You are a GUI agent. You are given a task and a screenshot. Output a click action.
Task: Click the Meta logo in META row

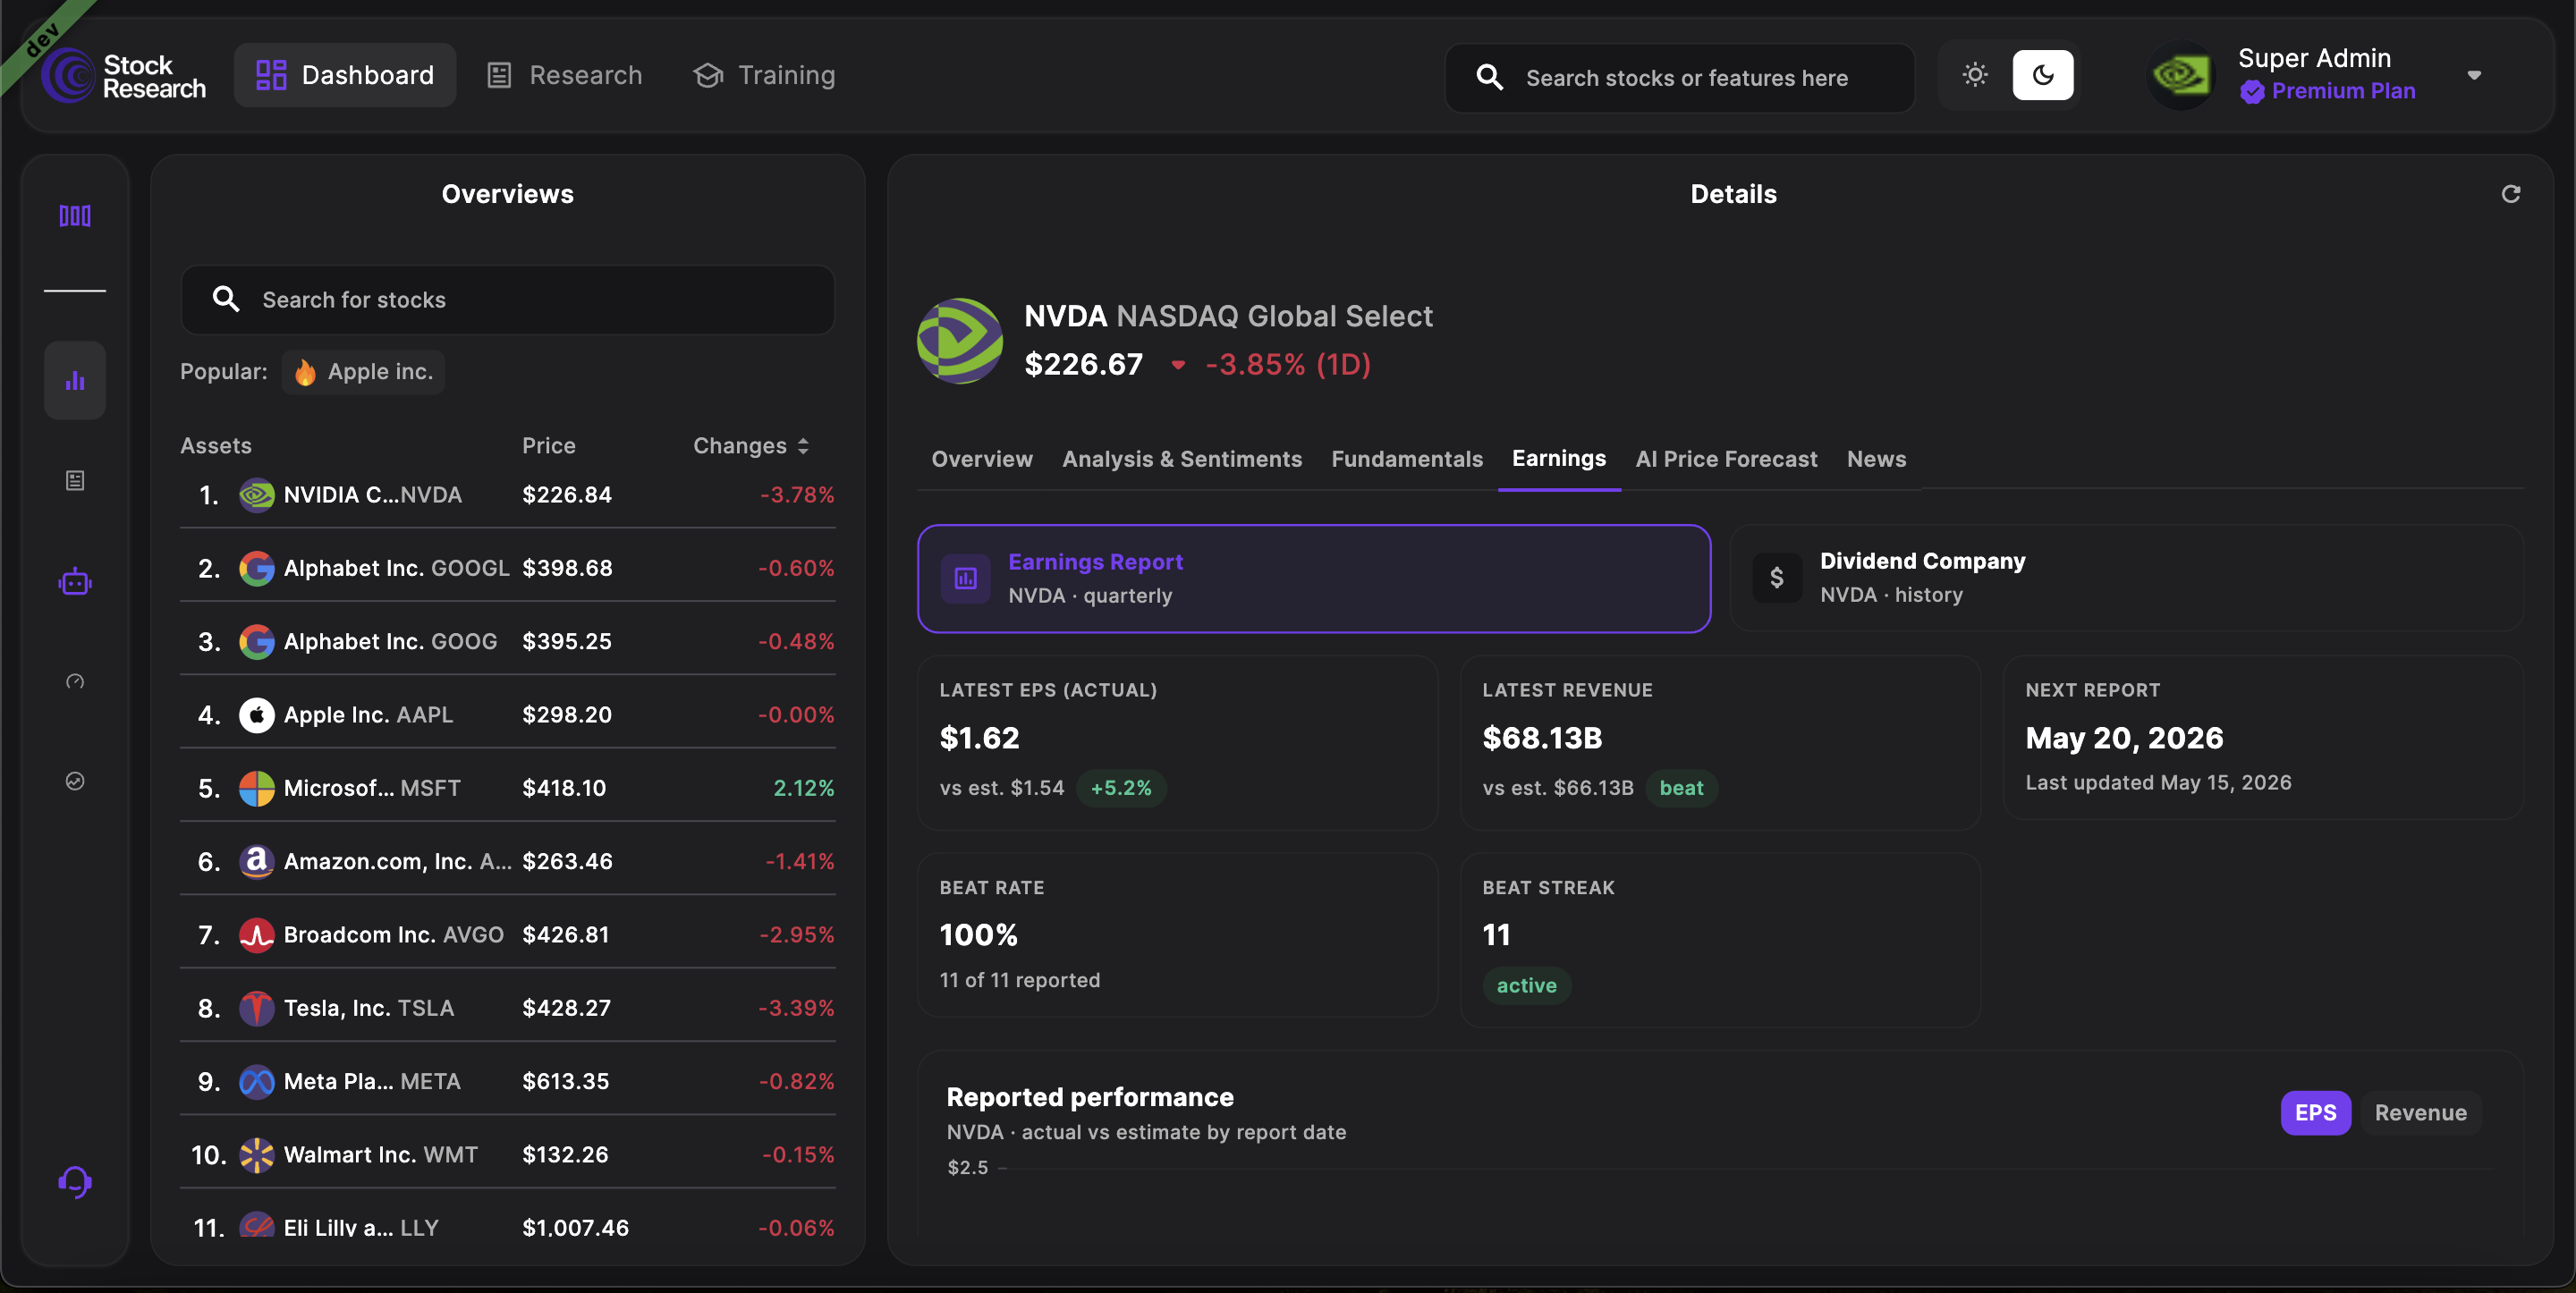coord(257,1082)
